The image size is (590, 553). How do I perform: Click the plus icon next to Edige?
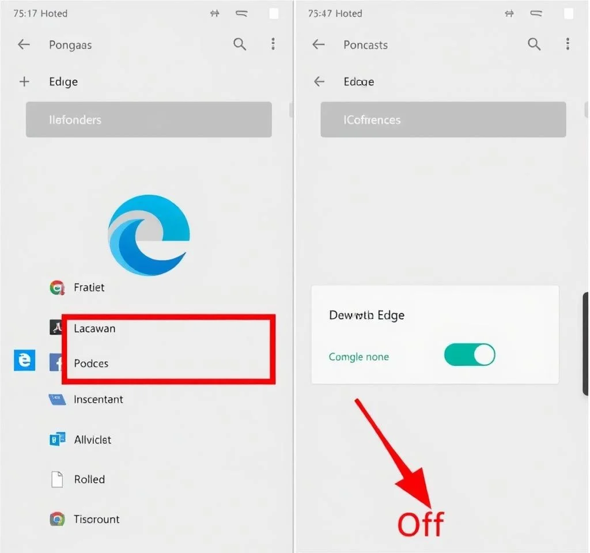pyautogui.click(x=24, y=82)
